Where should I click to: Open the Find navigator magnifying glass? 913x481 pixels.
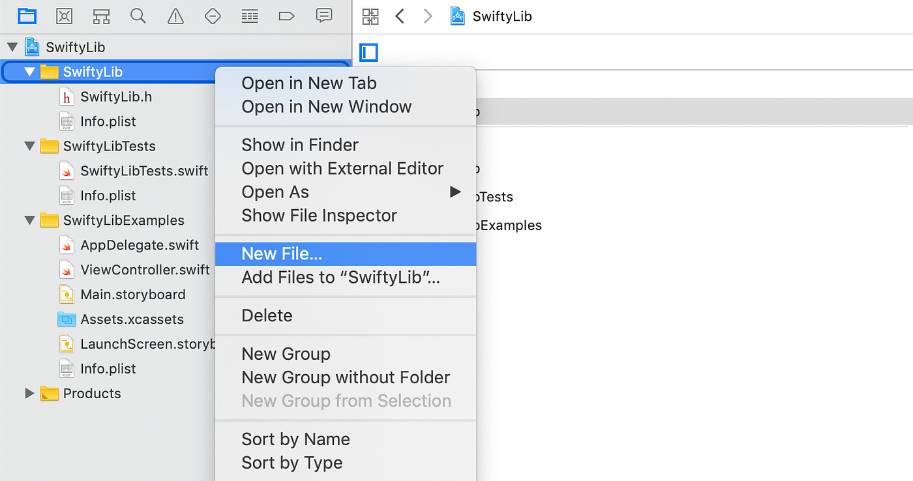pyautogui.click(x=138, y=16)
